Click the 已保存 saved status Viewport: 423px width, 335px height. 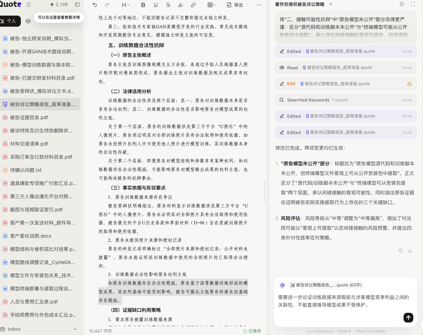click(252, 331)
